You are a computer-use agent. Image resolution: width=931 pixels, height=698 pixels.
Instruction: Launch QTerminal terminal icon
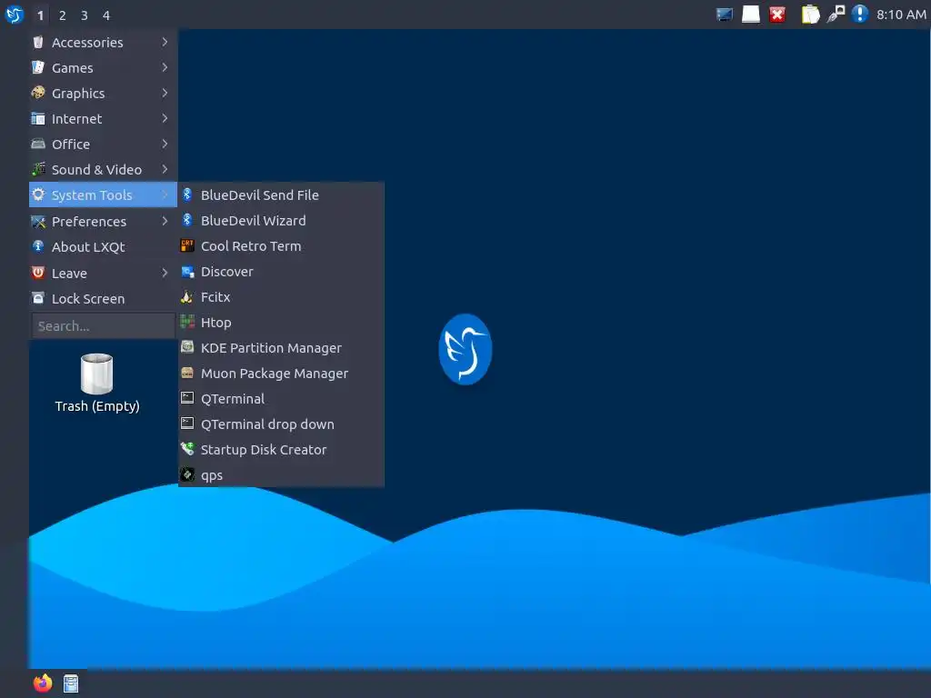click(x=187, y=398)
